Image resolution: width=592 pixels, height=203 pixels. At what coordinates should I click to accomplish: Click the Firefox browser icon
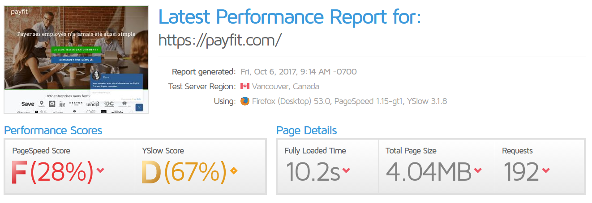(245, 101)
